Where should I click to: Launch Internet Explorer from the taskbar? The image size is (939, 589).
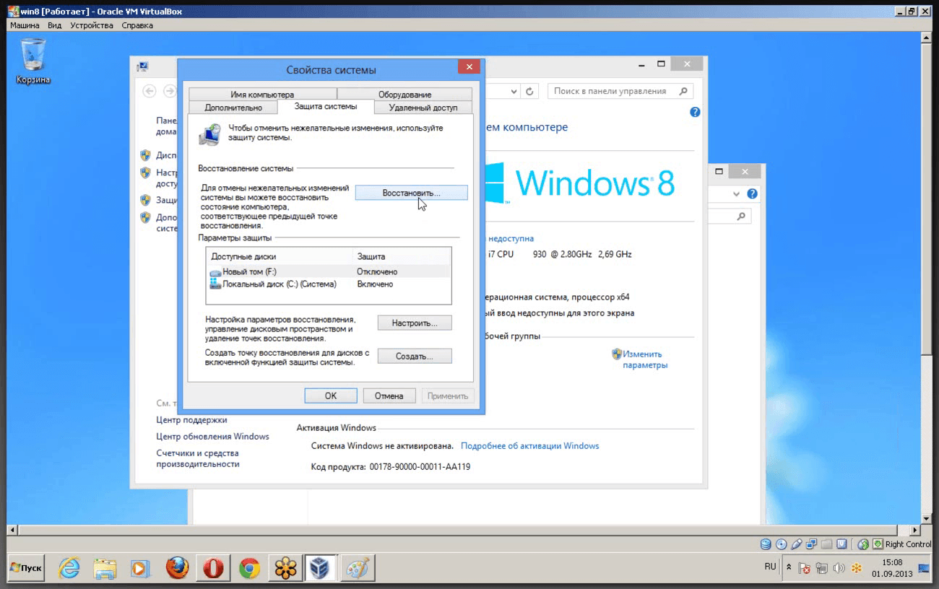pos(69,568)
